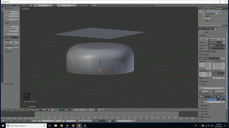Click the Delete button in tool shelf
The width and height of the screenshot is (229, 128).
tap(11, 31)
